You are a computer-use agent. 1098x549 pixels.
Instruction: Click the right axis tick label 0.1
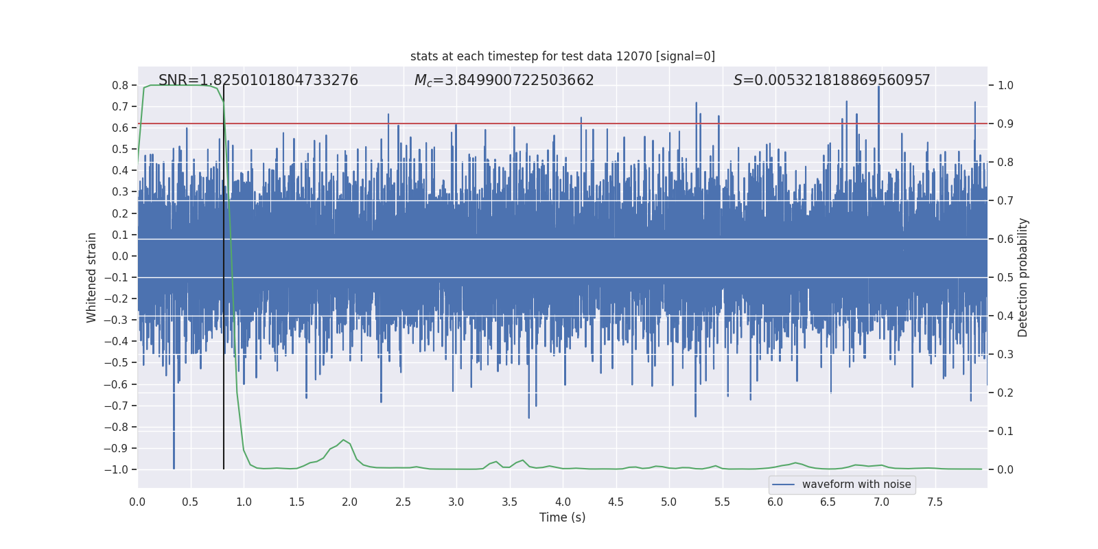[1005, 431]
